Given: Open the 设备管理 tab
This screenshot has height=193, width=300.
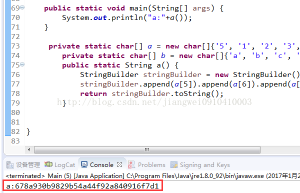Looking at the screenshot, I should pyautogui.click(x=23, y=164).
